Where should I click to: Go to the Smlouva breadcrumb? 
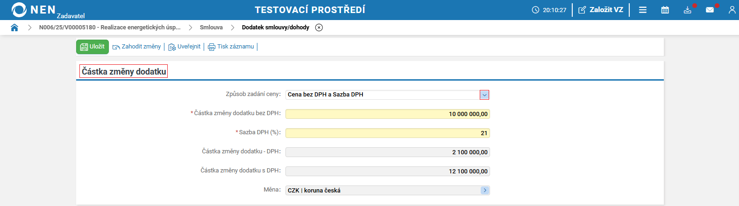click(x=211, y=27)
